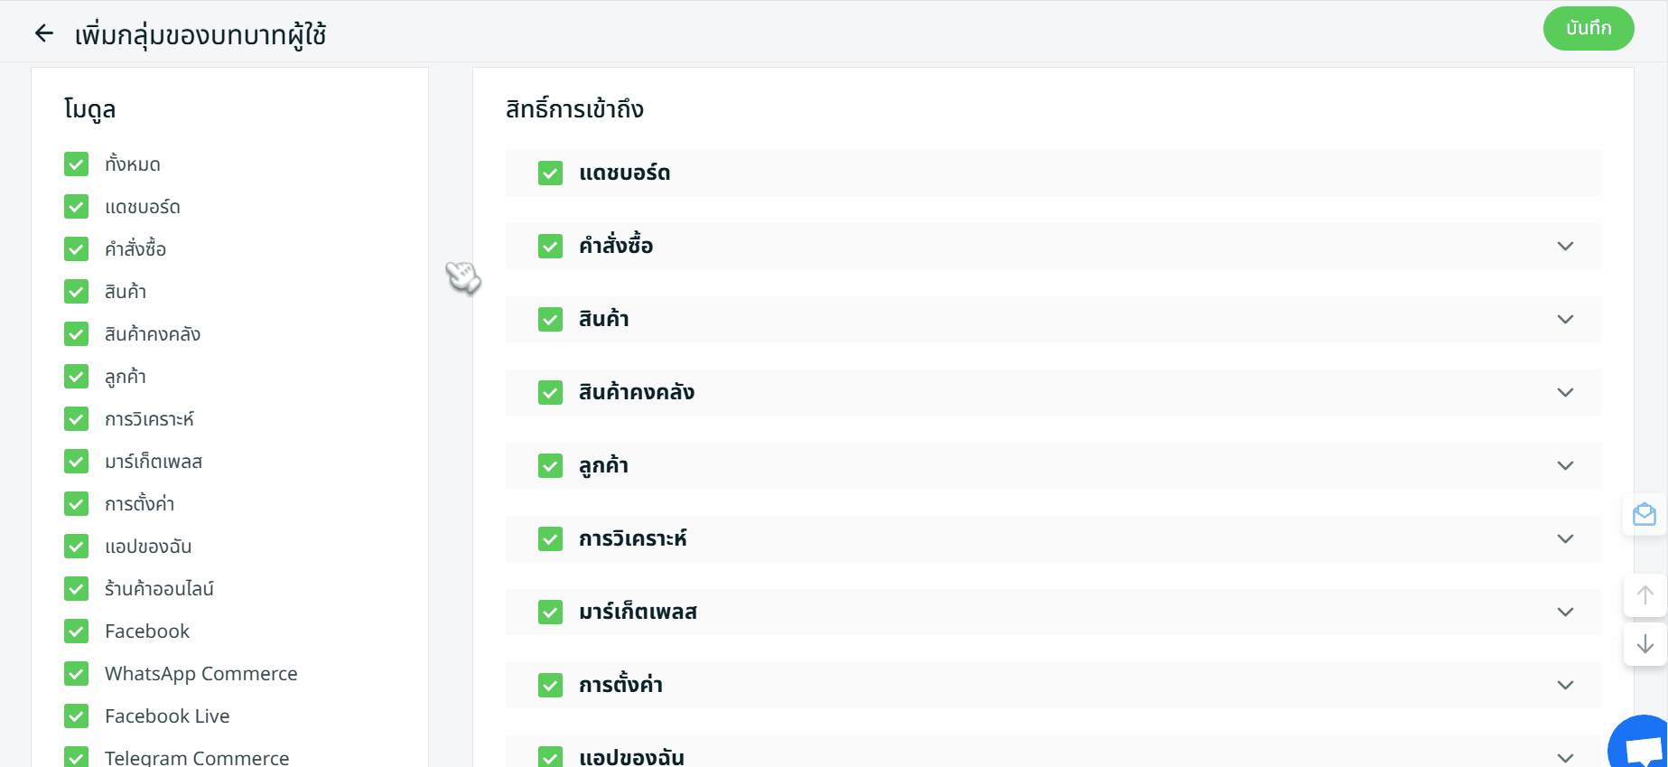Expand the มาร์เก็ตเพลส permissions chevron

(1565, 613)
